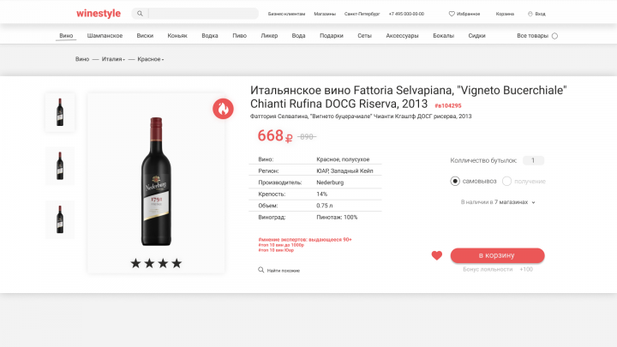This screenshot has height=347, width=617.
Task: Toggle the Все товары circle switch
Action: [554, 36]
